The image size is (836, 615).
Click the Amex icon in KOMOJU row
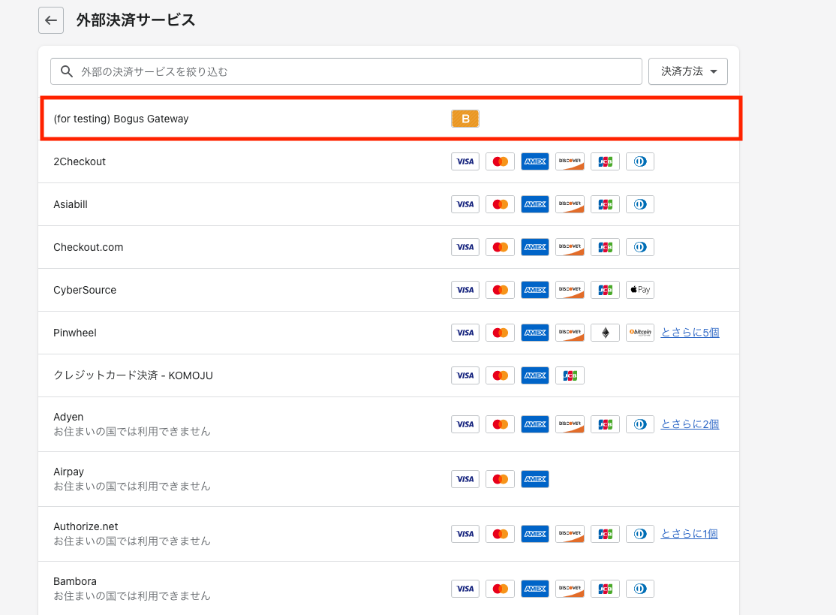(535, 375)
